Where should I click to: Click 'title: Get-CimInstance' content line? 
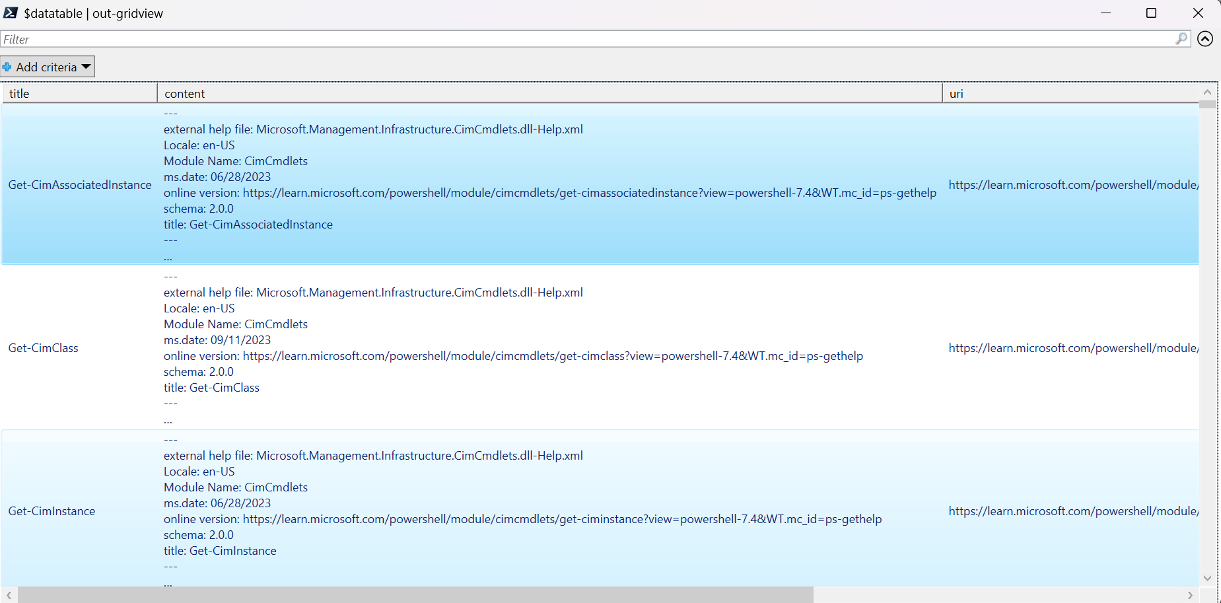click(220, 551)
